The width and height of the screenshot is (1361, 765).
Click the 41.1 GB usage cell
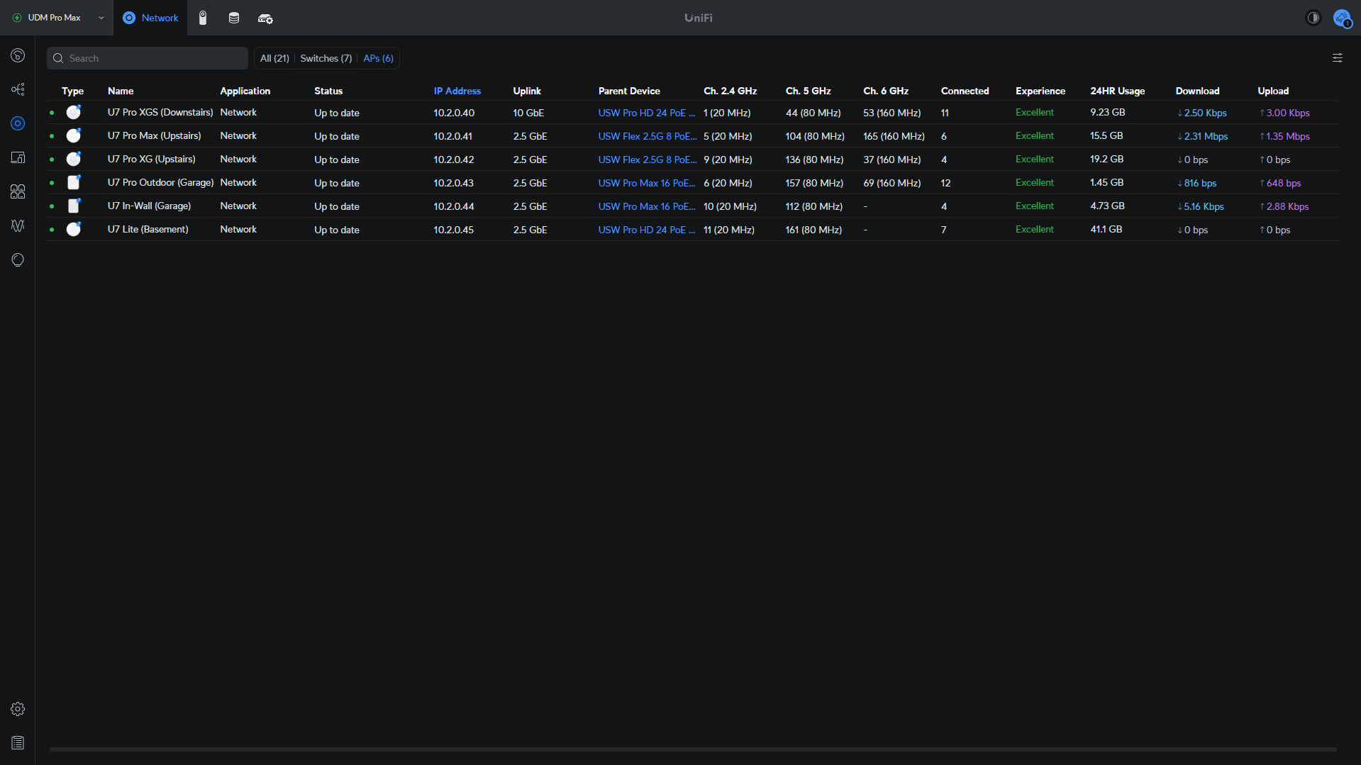(1106, 229)
